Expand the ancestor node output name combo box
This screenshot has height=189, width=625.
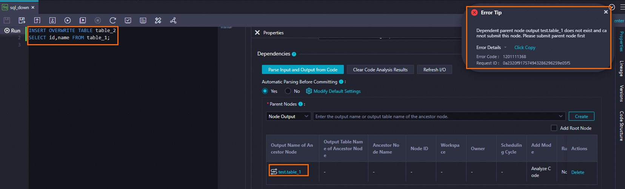point(560,117)
